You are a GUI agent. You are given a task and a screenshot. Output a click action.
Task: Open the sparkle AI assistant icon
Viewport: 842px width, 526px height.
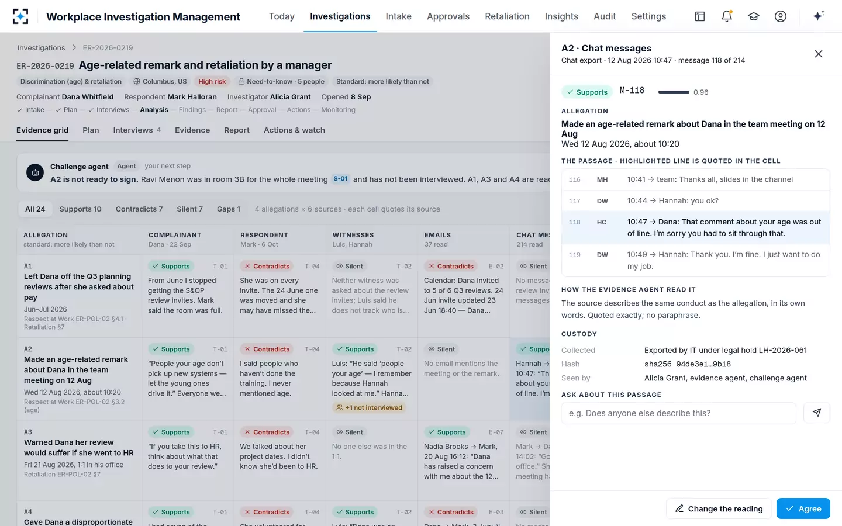click(x=819, y=16)
